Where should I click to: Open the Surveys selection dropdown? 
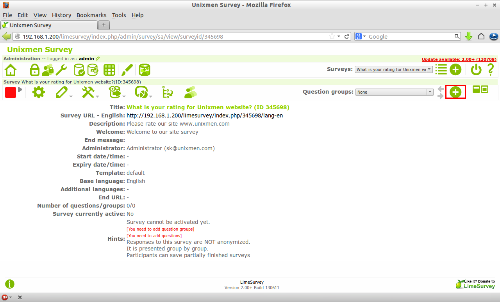(x=394, y=69)
